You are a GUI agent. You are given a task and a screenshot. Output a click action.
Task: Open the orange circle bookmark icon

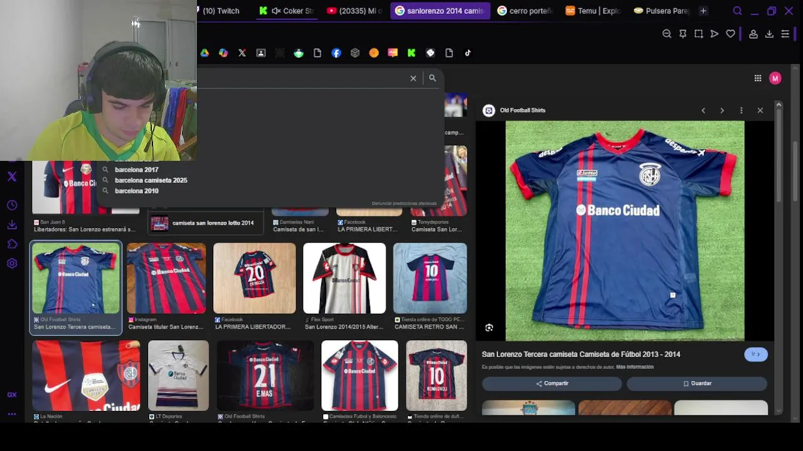(x=374, y=53)
